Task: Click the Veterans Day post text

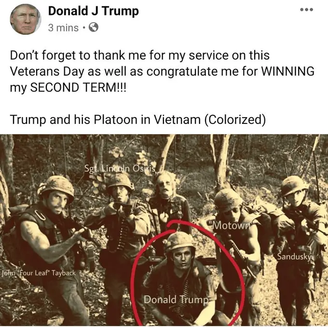Action: click(162, 71)
